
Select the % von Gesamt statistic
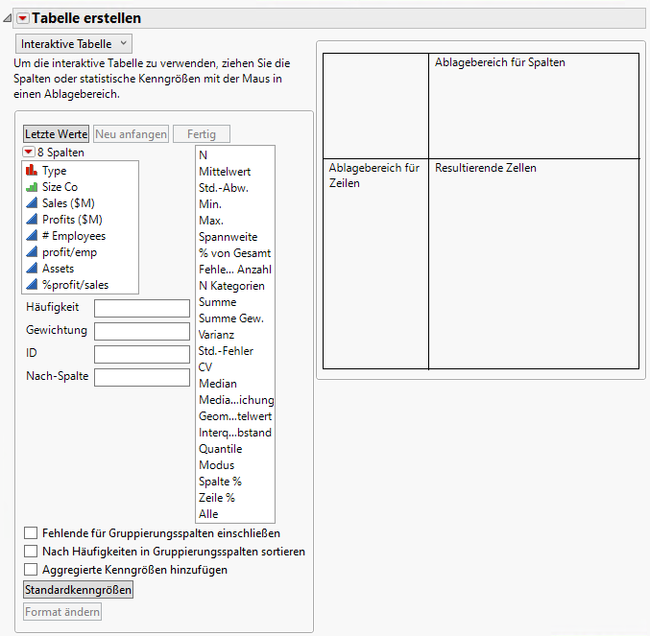coord(235,253)
